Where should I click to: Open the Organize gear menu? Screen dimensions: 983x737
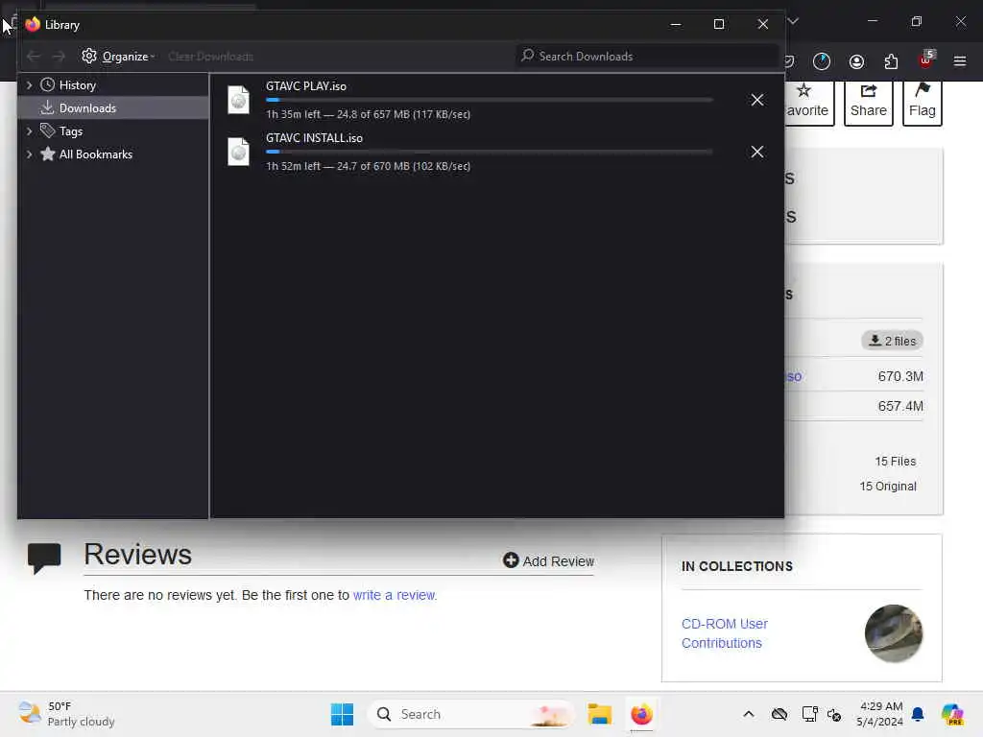[x=118, y=57]
